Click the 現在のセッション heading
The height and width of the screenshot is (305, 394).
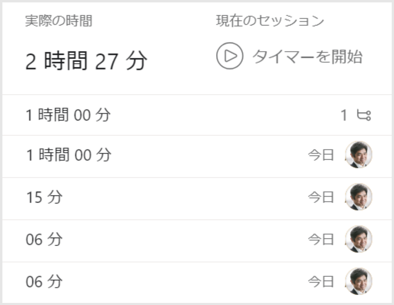(270, 20)
